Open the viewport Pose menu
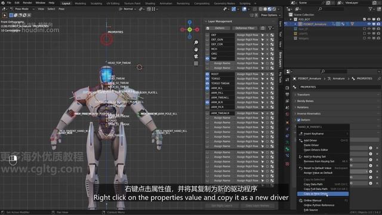 tap(61, 9)
